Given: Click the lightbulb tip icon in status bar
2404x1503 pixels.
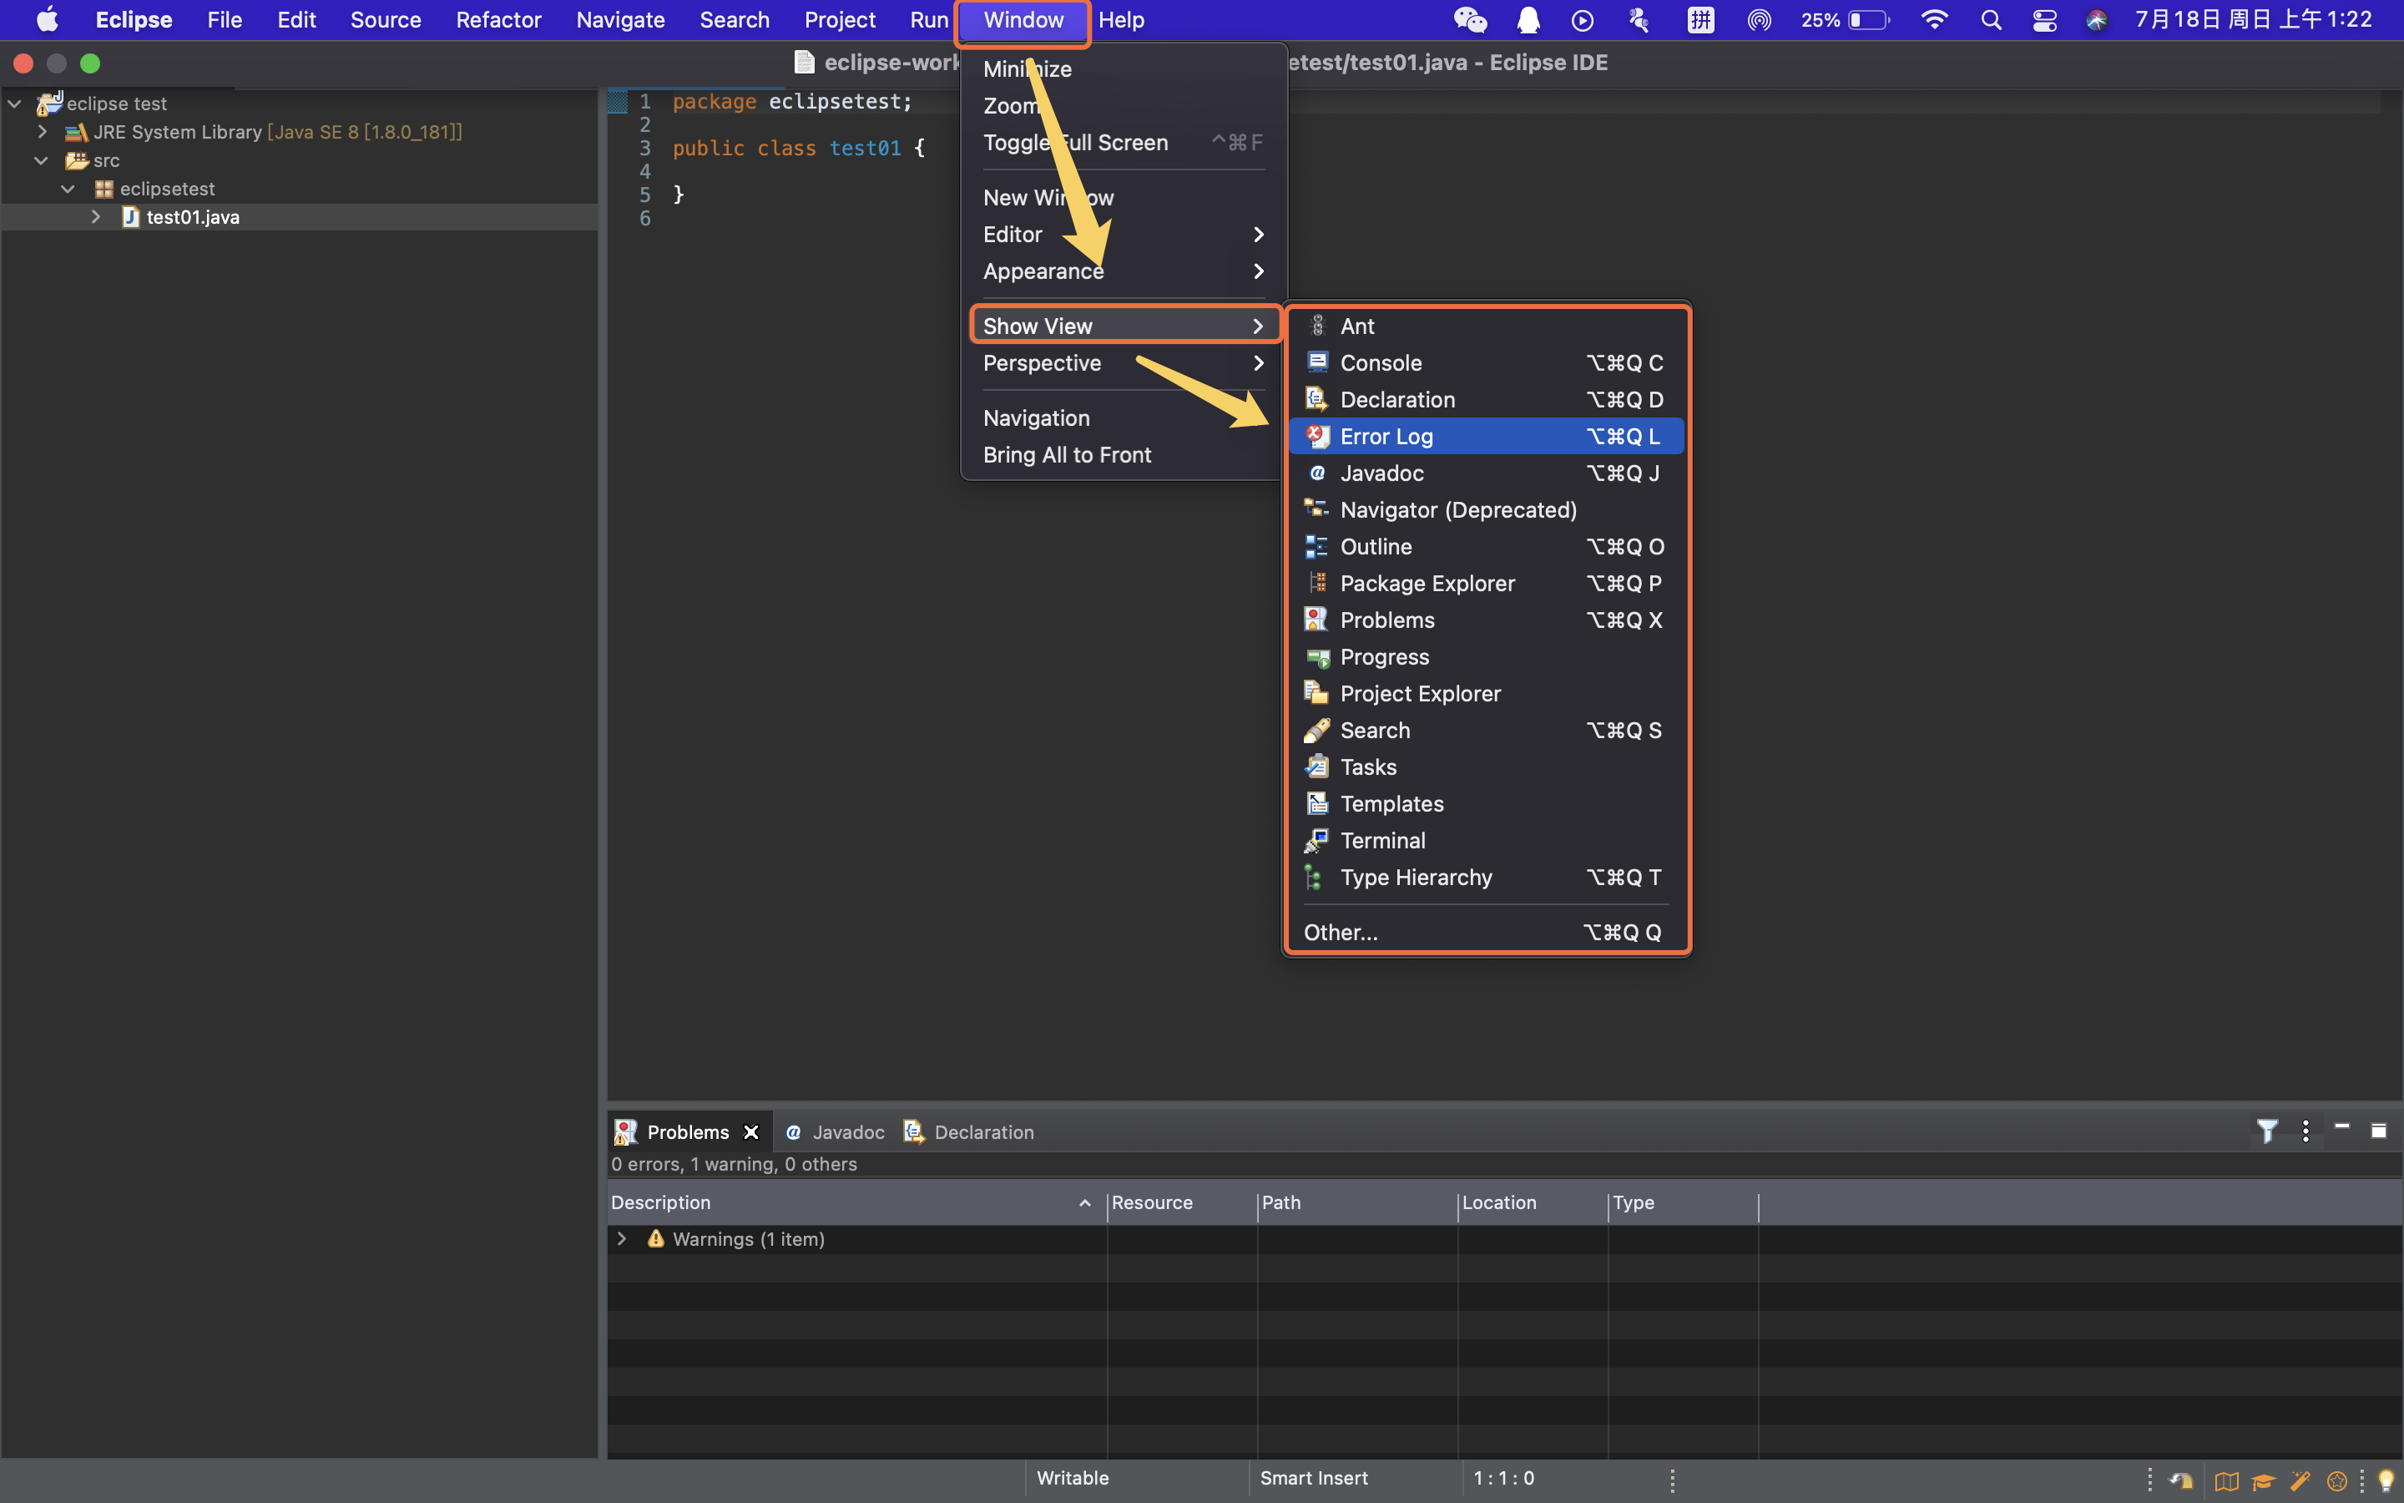Looking at the screenshot, I should coord(2385,1480).
